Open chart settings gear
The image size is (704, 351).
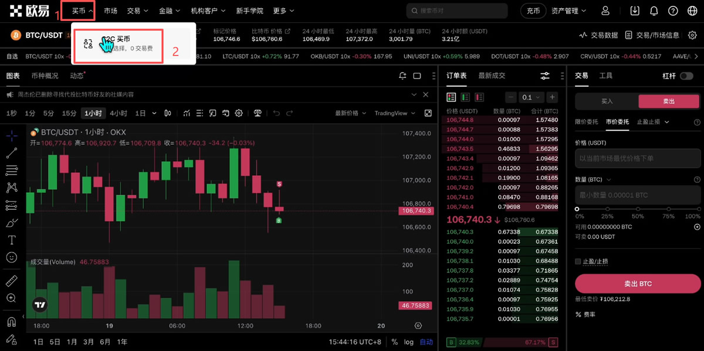pyautogui.click(x=239, y=114)
